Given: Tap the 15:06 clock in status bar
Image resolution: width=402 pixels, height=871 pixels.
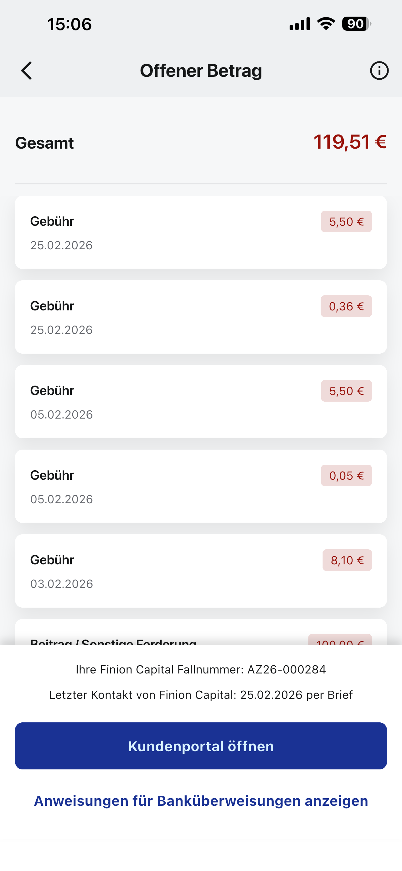Looking at the screenshot, I should tap(70, 24).
